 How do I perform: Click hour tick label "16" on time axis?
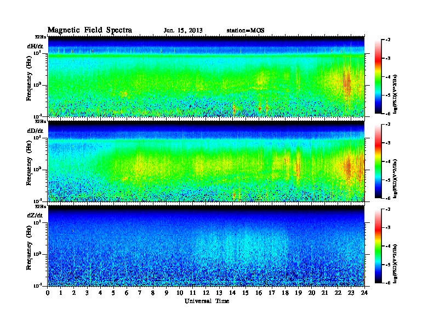tap(259, 293)
